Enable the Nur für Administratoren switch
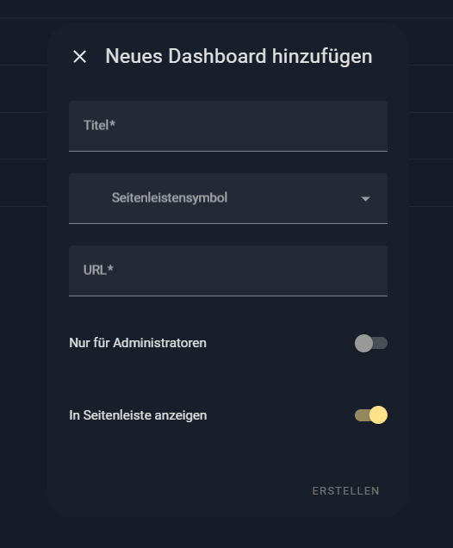This screenshot has height=548, width=453. point(371,343)
